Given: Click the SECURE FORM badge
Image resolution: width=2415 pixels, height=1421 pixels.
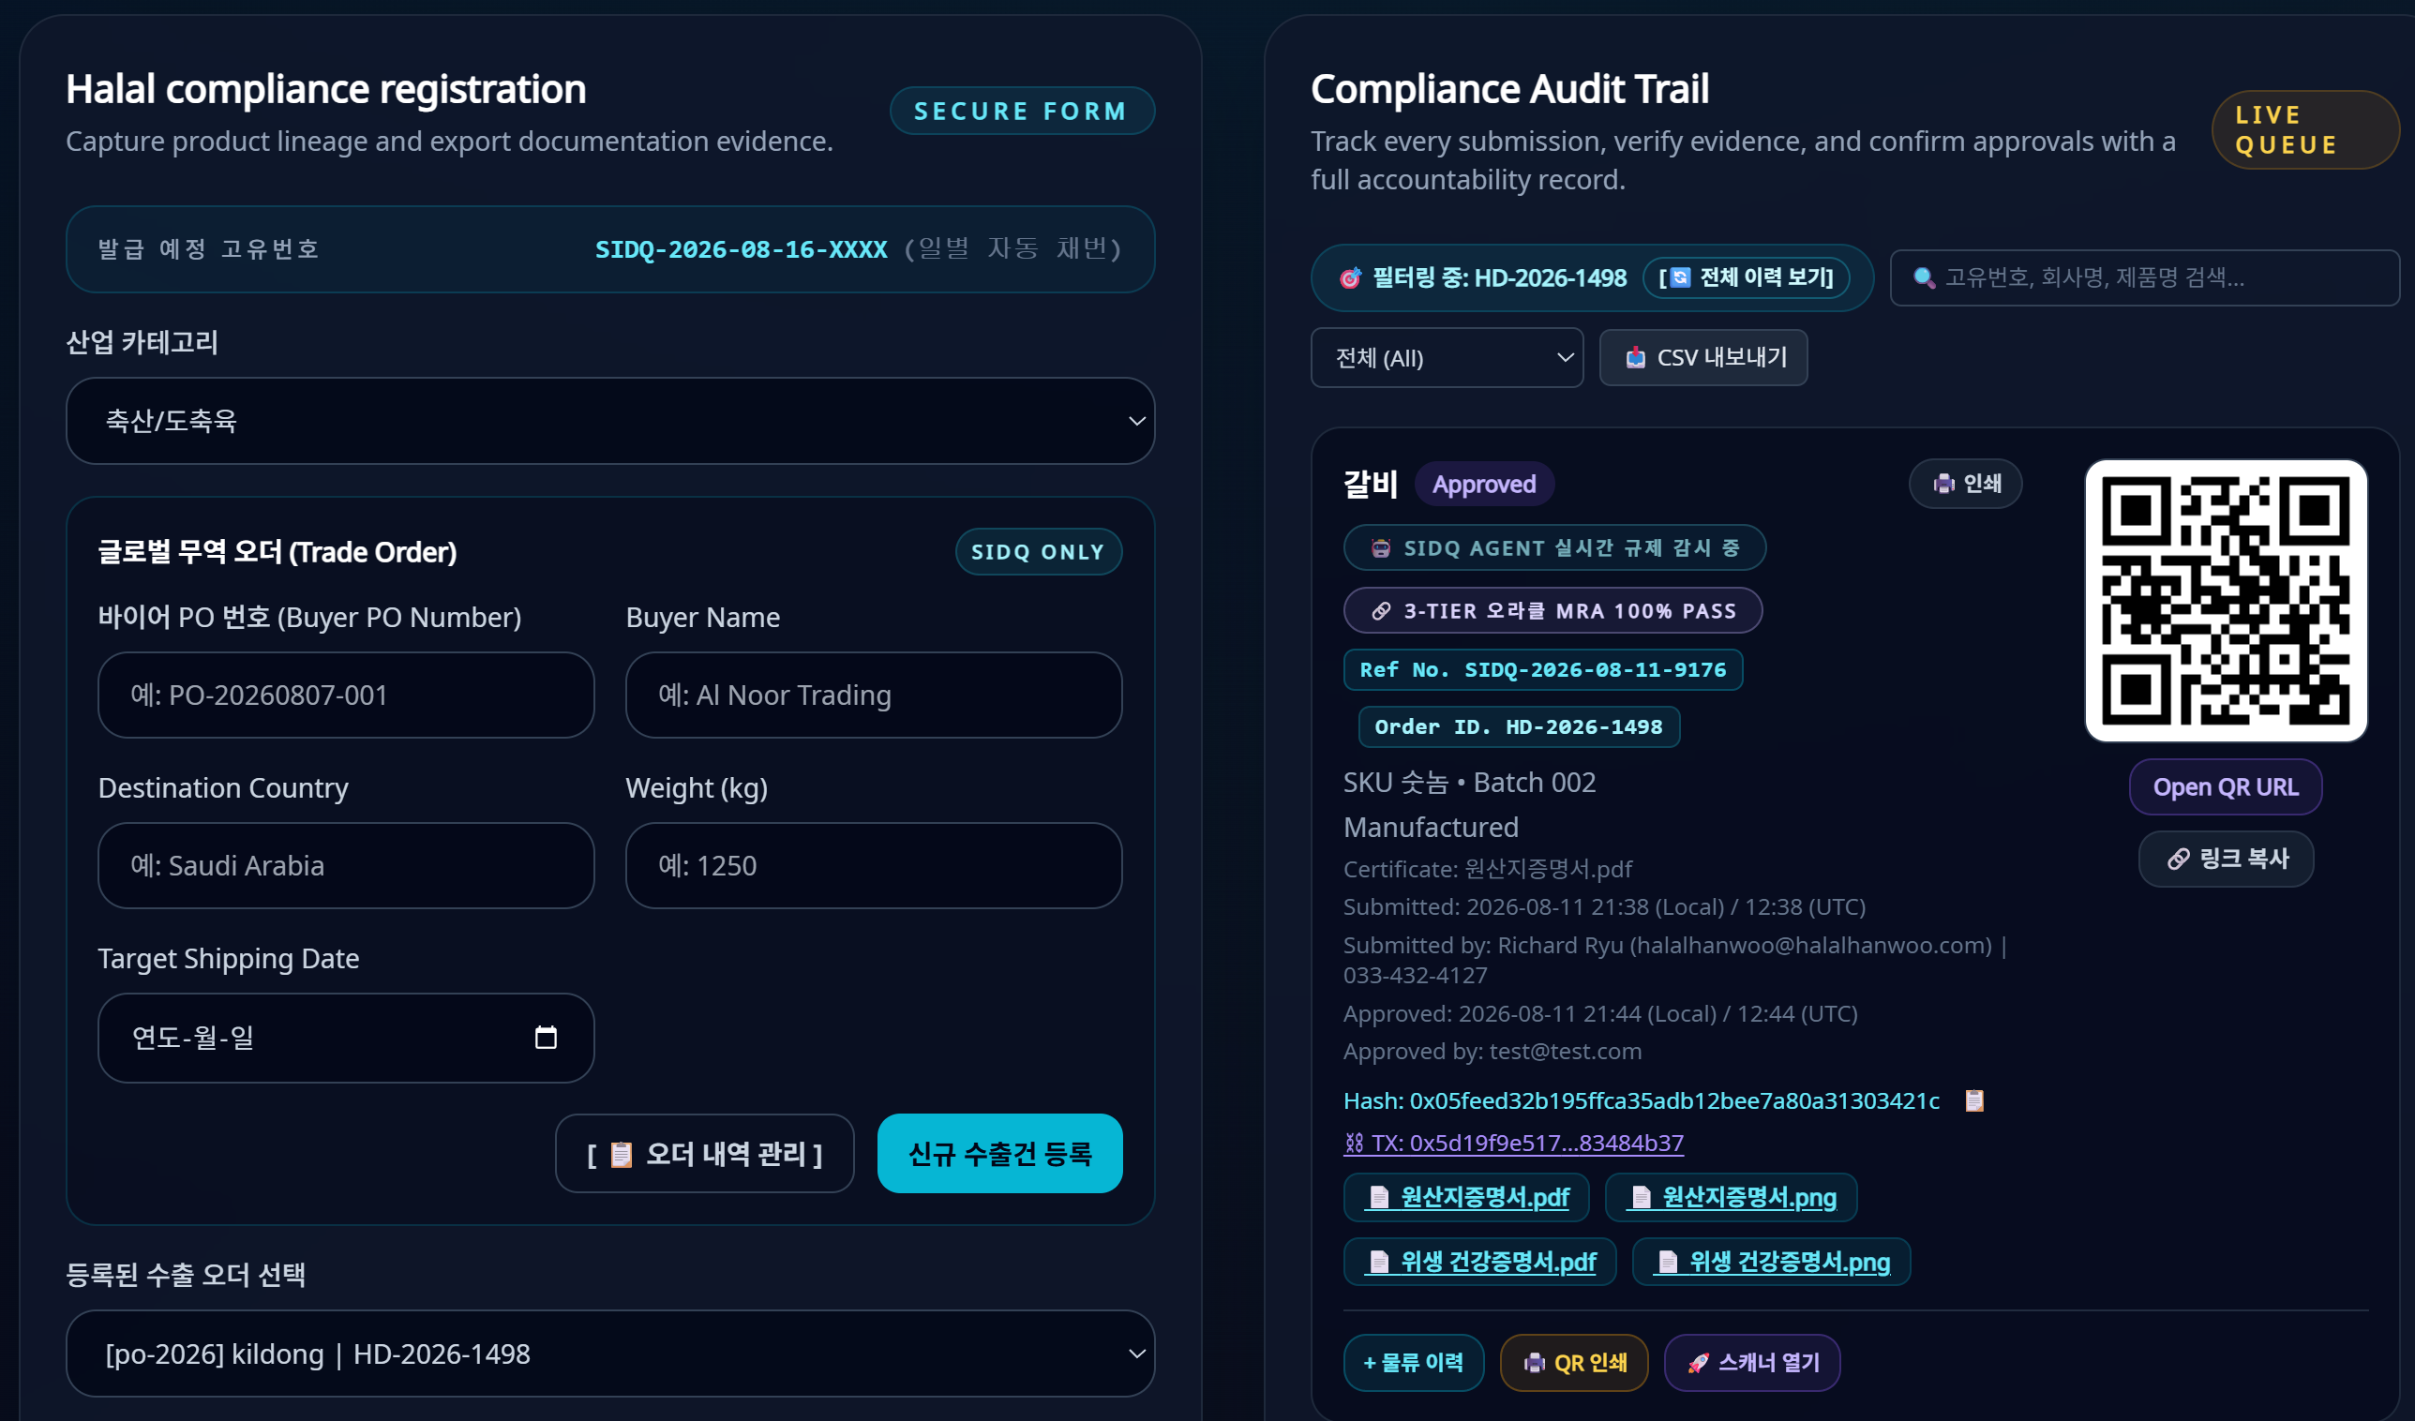Looking at the screenshot, I should click(1022, 112).
